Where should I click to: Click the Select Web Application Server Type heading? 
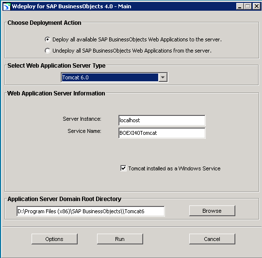click(x=56, y=66)
